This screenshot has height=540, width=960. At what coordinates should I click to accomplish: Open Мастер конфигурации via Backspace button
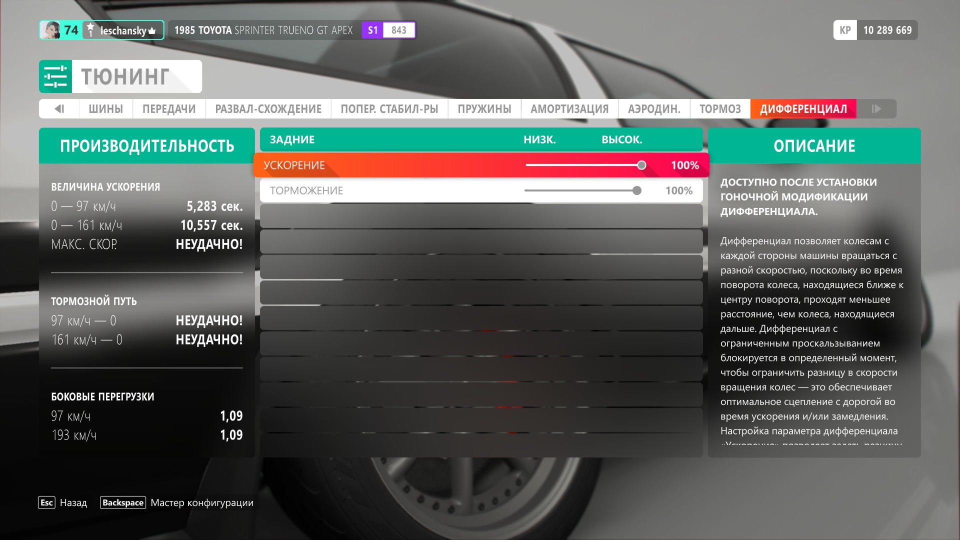click(123, 502)
